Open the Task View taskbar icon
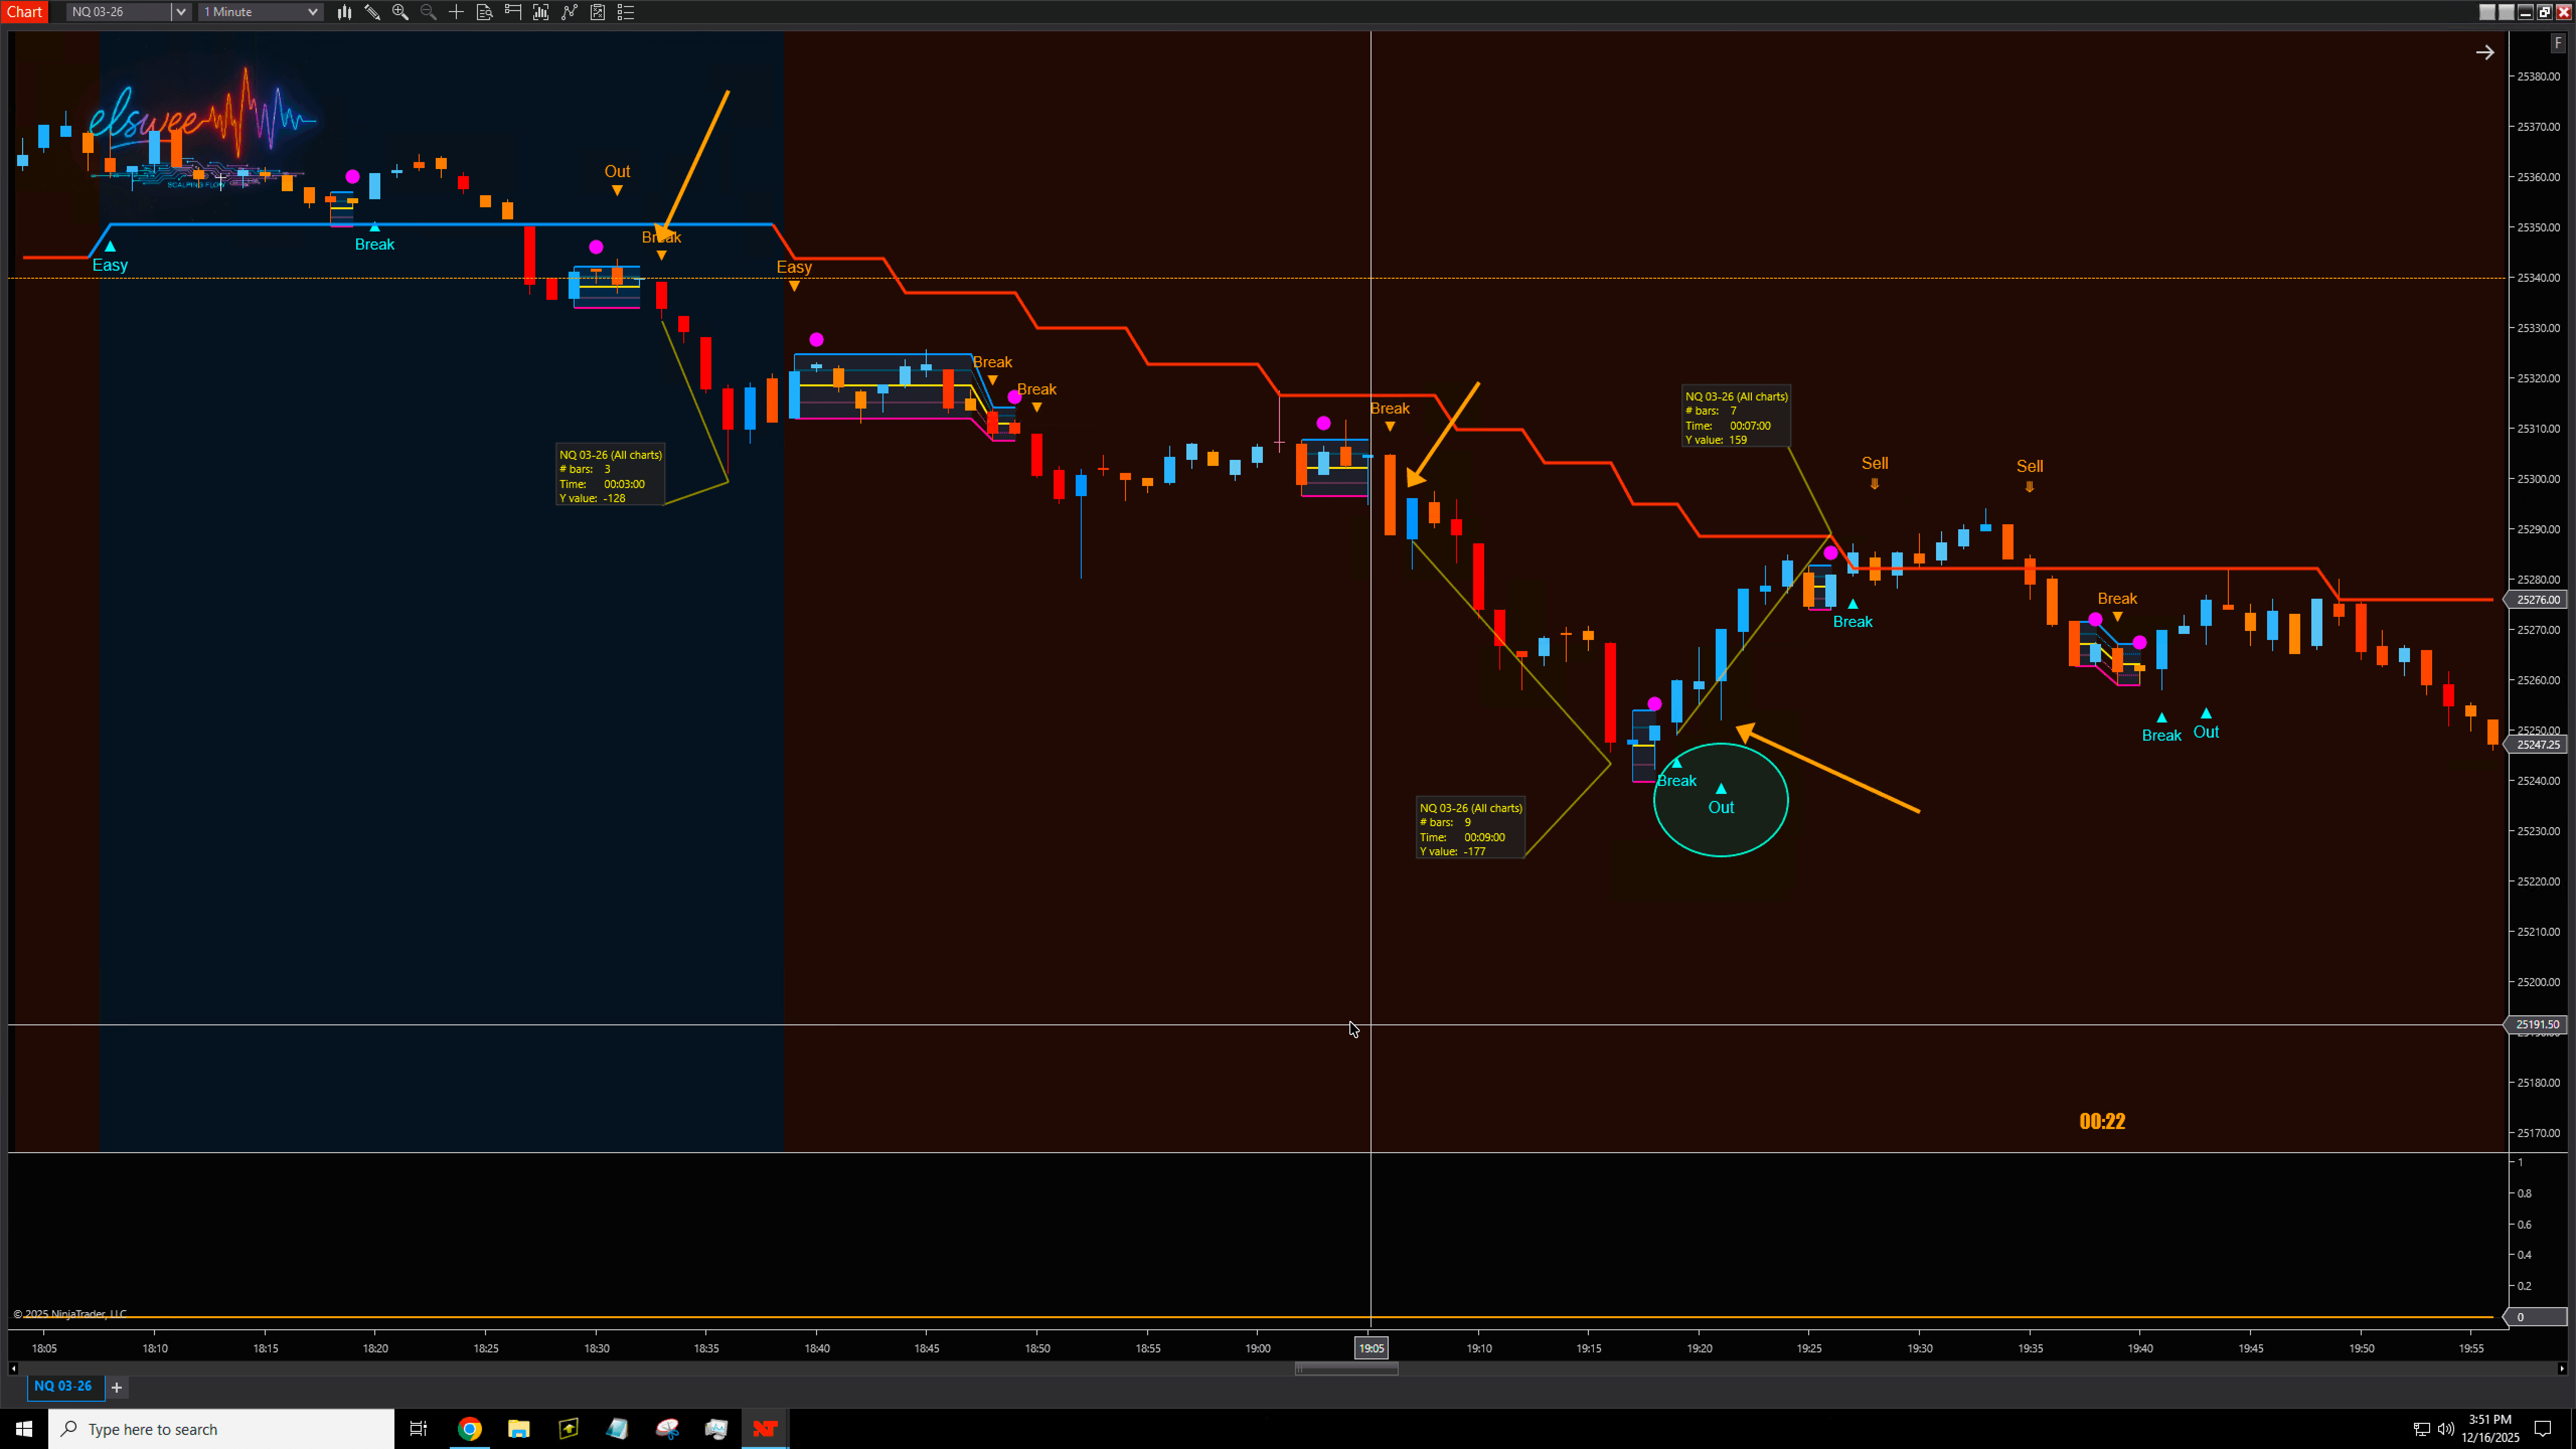 click(419, 1429)
